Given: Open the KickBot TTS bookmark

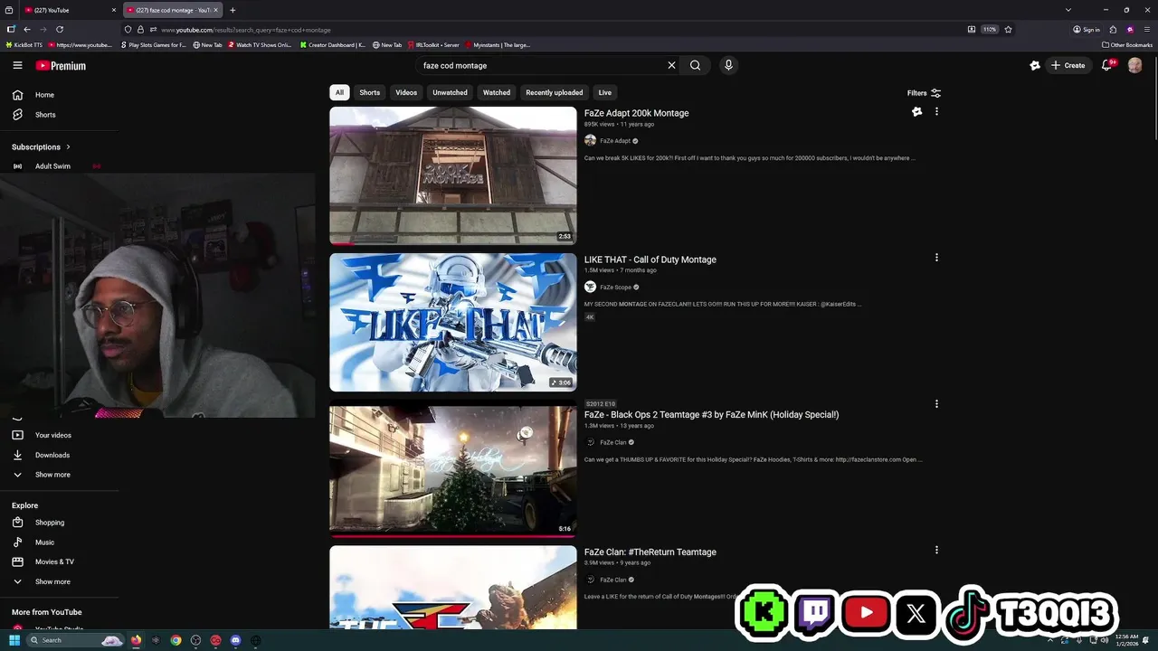Looking at the screenshot, I should point(24,44).
